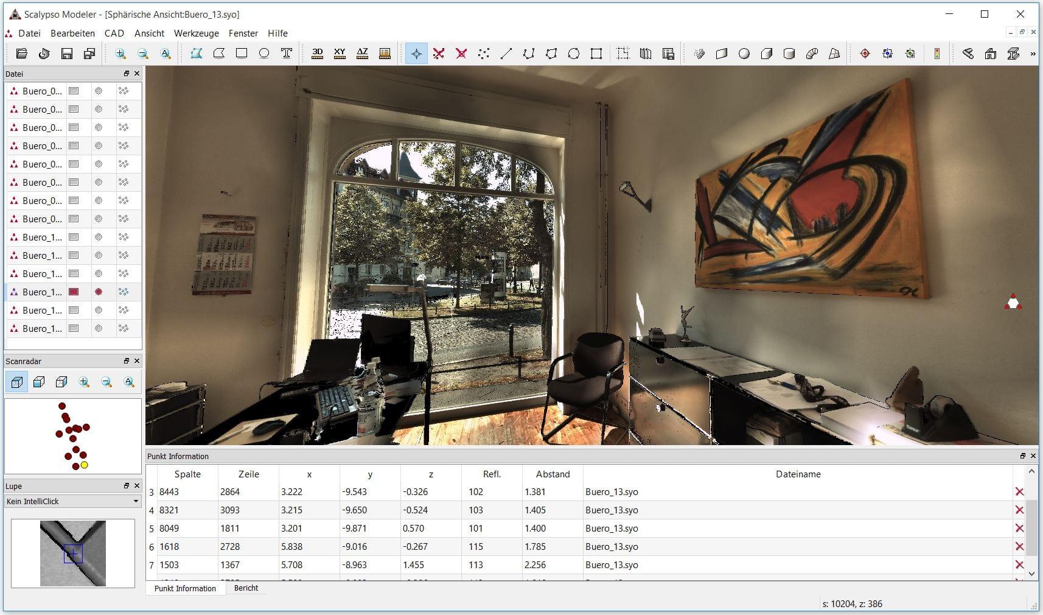Viewport: 1043px width, 615px height.
Task: Open the Kein IntelliClick dropdown
Action: point(135,502)
